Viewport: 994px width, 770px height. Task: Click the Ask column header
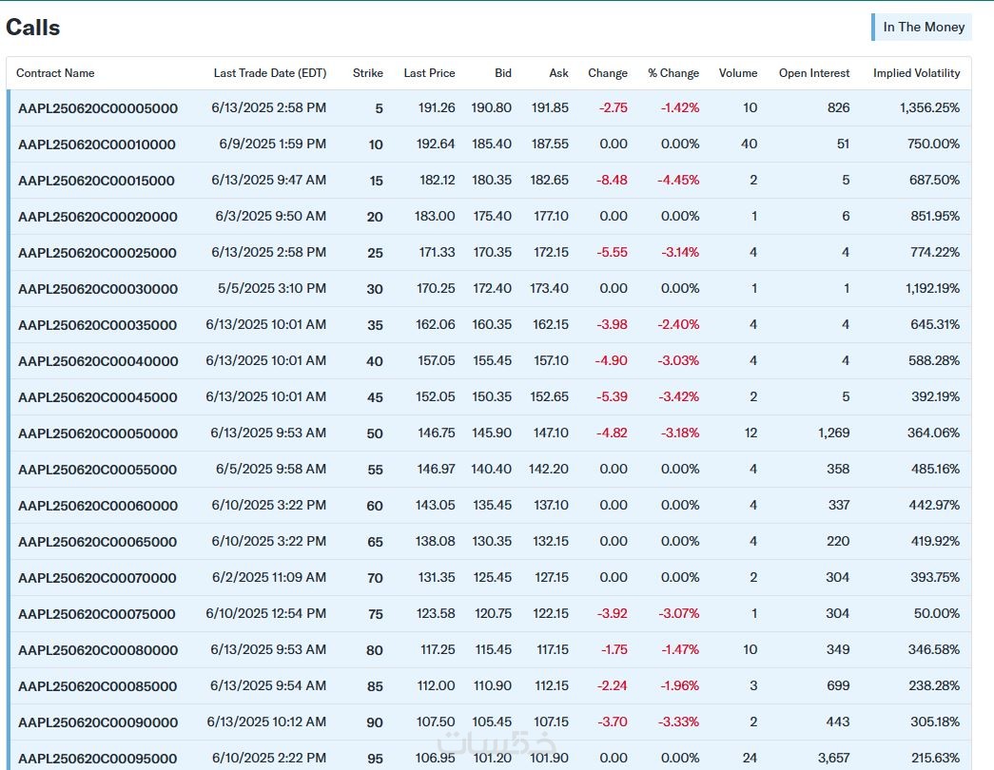point(558,73)
